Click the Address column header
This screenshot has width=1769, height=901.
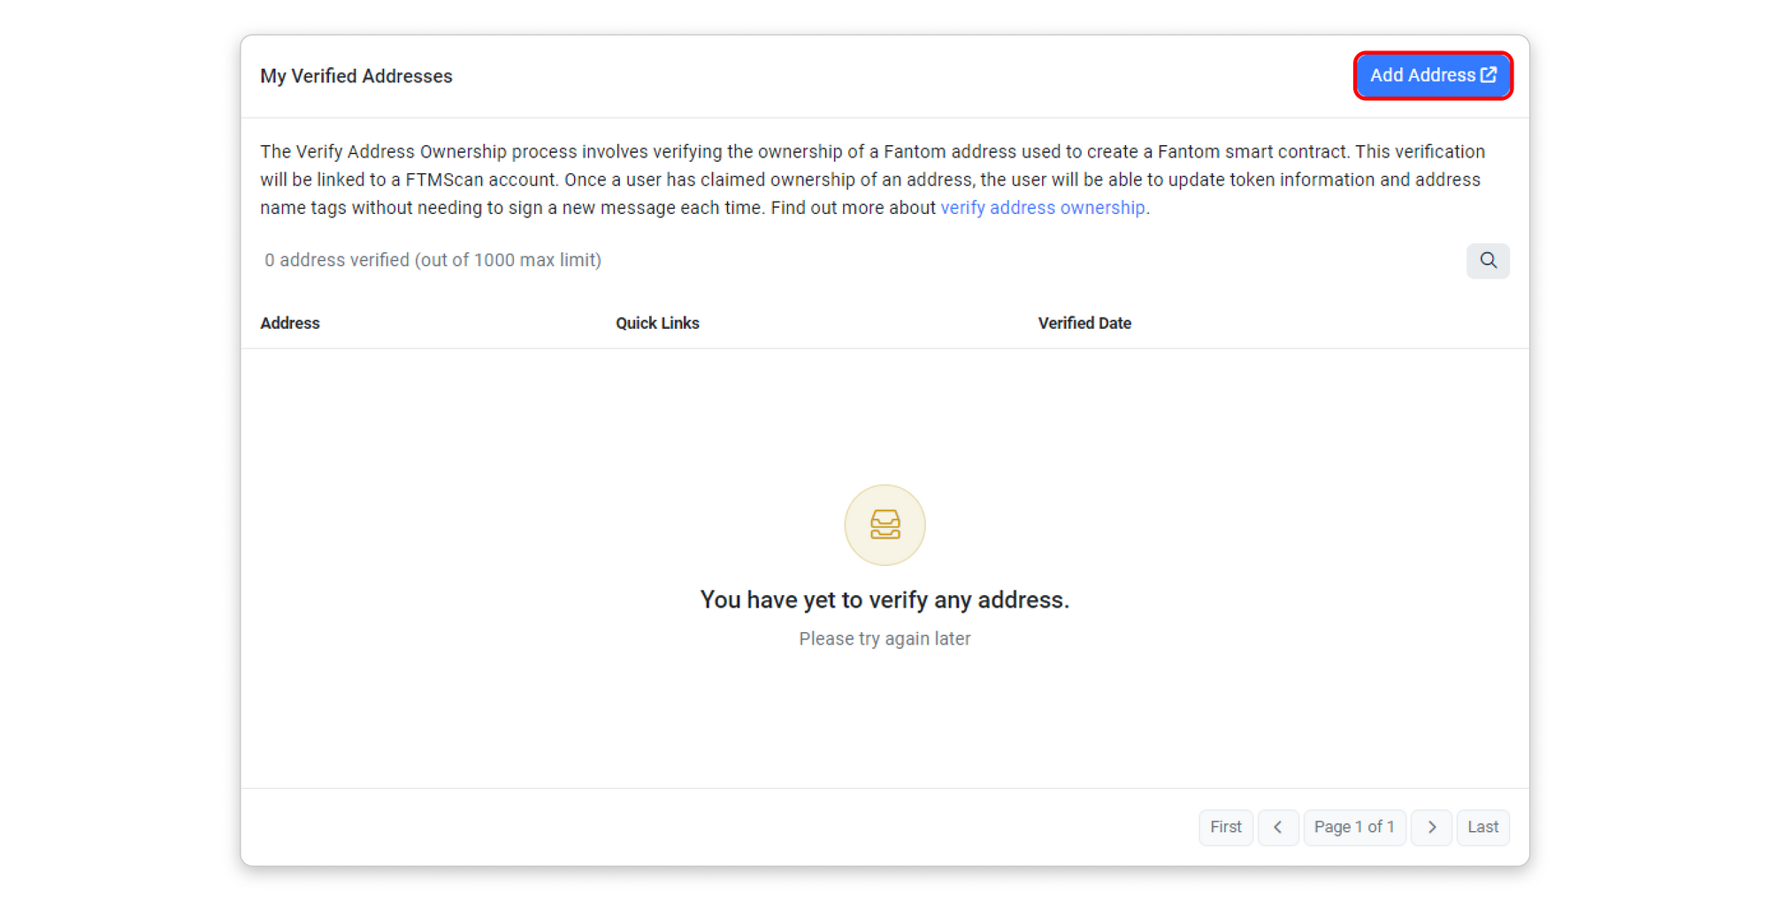[x=290, y=324]
